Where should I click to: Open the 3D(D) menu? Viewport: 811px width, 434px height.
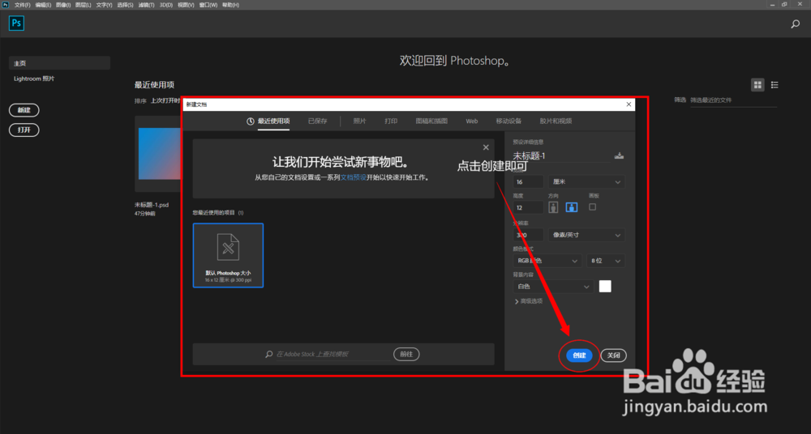pos(166,5)
